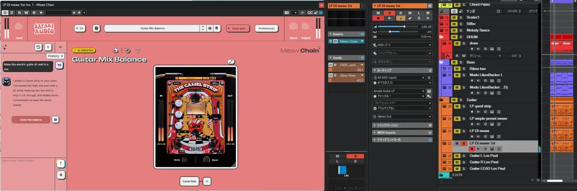Click the Camel Strip pedal thumbnail
Image resolution: width=577 pixels, height=191 pixels.
point(196,117)
